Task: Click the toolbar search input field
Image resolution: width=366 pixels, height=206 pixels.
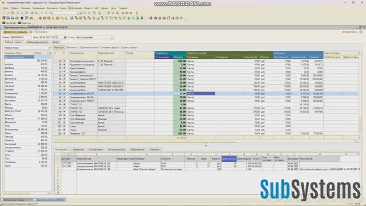Action: coord(65,13)
